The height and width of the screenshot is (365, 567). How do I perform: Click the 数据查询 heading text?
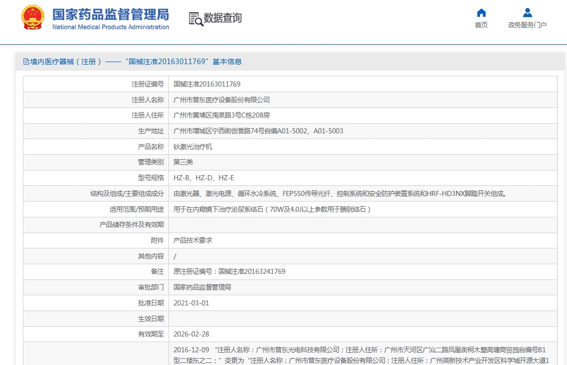(223, 18)
